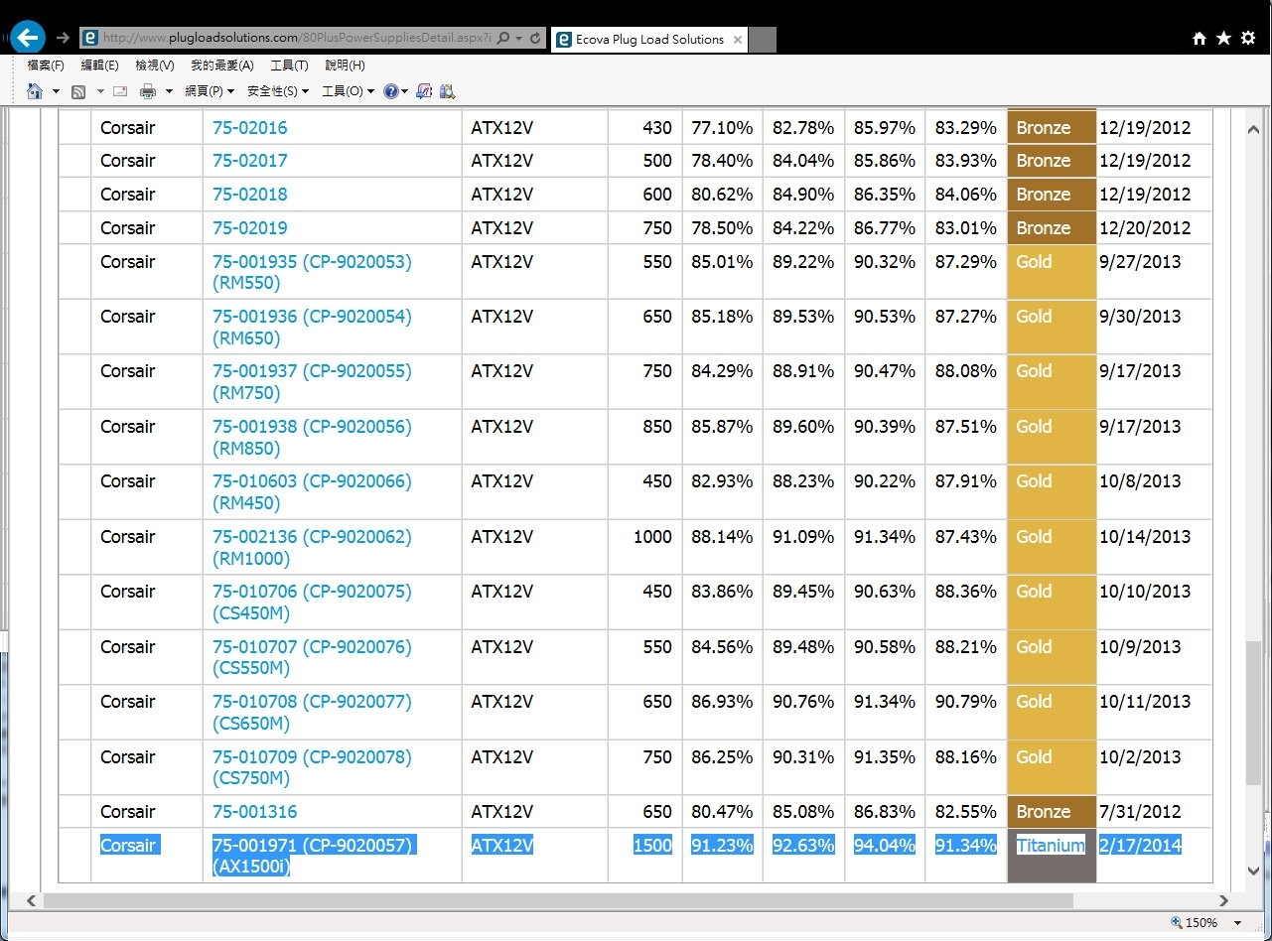Image resolution: width=1272 pixels, height=941 pixels.
Task: Click the forward navigation arrow
Action: (x=63, y=39)
